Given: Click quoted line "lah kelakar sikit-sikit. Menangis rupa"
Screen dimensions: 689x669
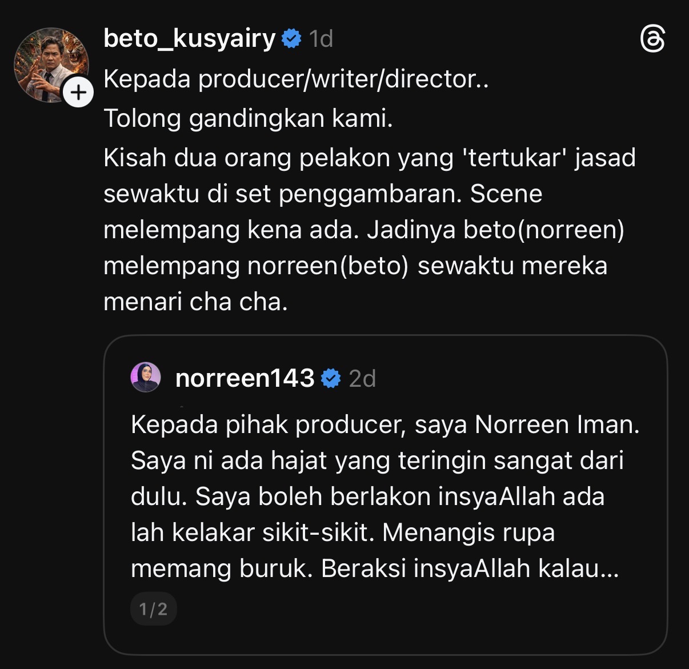Looking at the screenshot, I should pyautogui.click(x=342, y=532).
